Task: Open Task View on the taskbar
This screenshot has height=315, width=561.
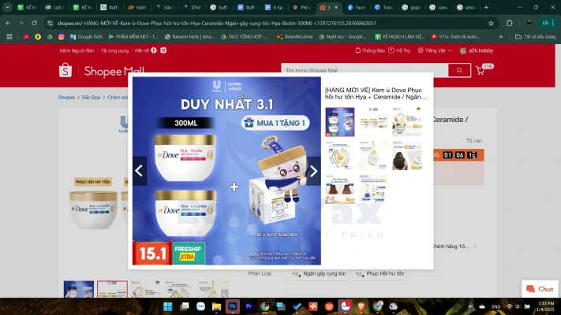Action: point(185,306)
